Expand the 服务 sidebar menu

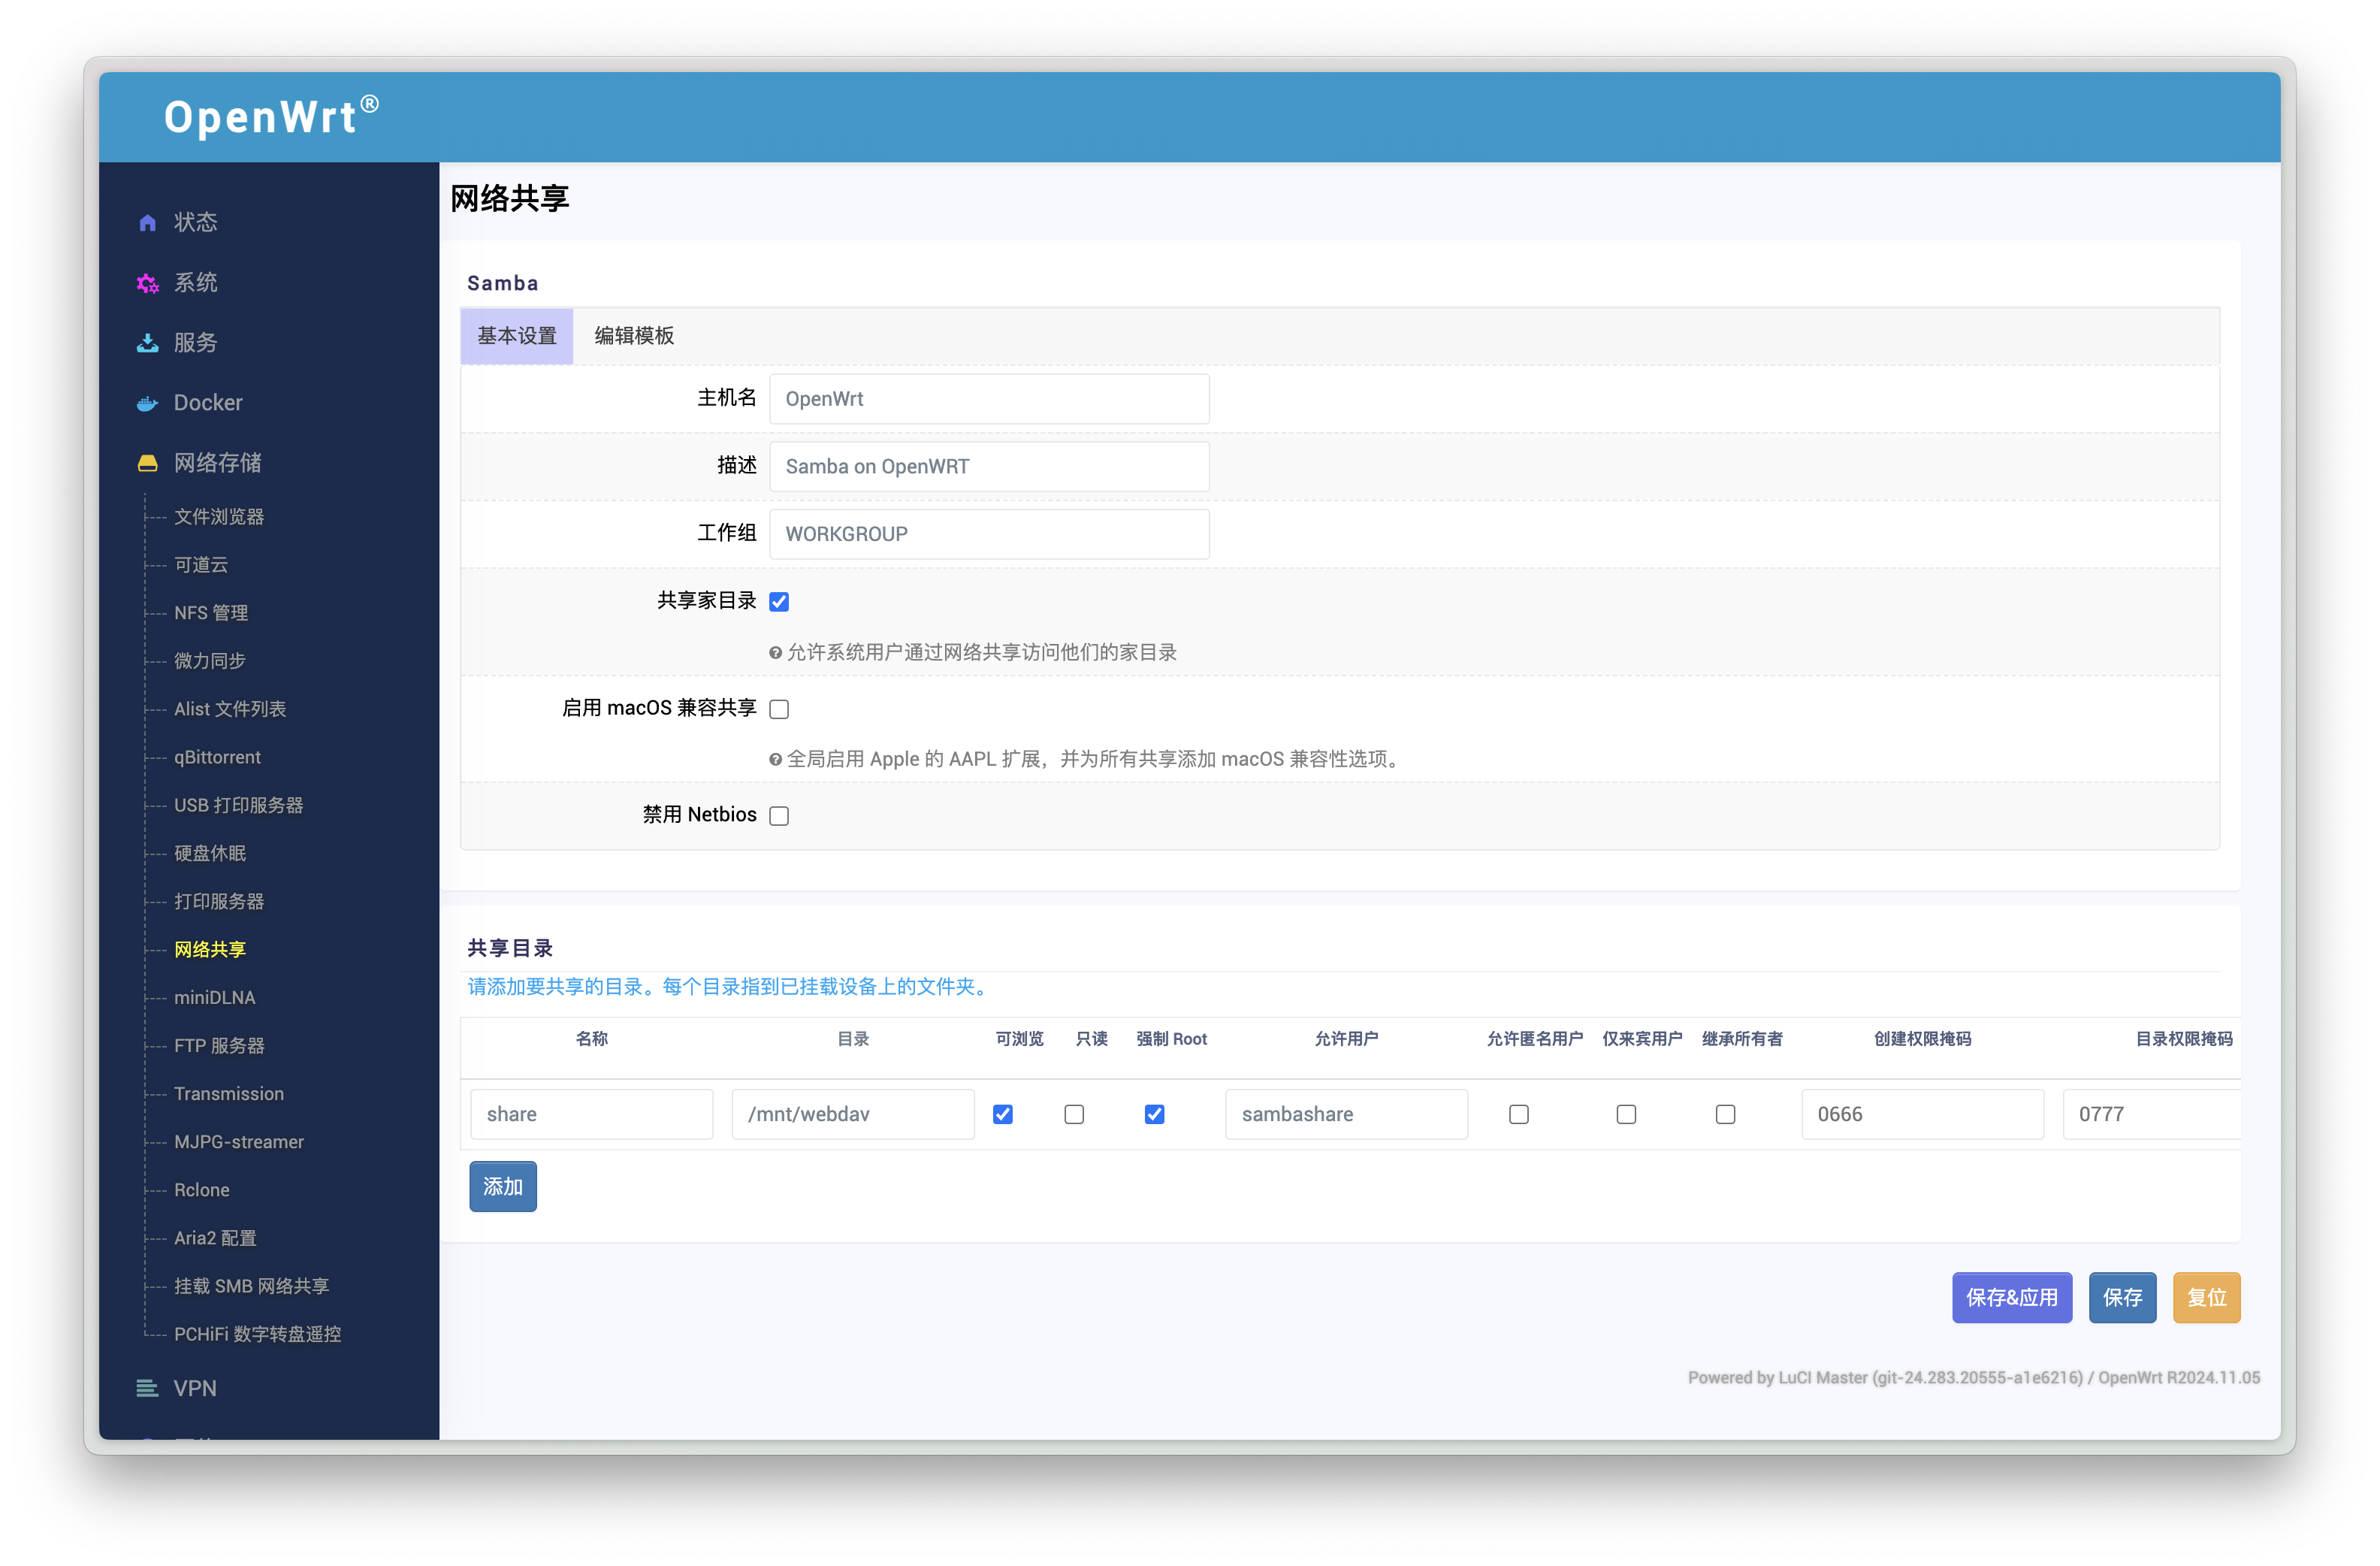pos(195,343)
